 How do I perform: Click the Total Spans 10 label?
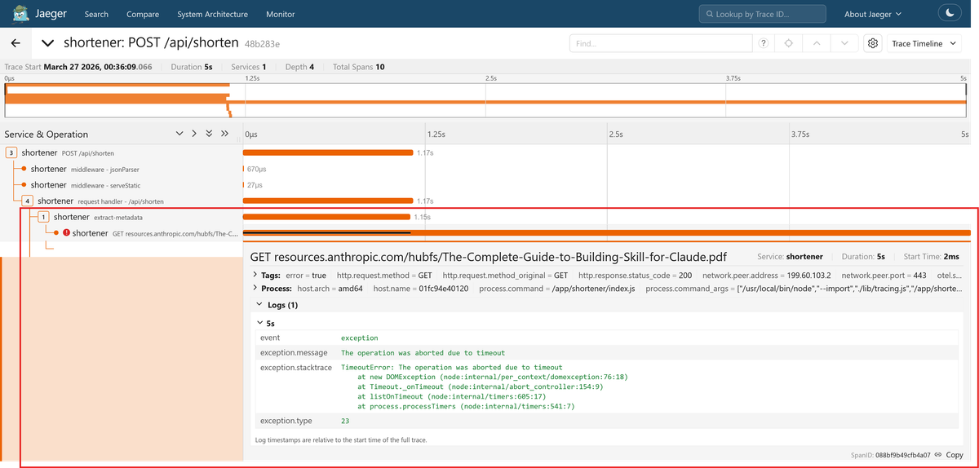[359, 67]
